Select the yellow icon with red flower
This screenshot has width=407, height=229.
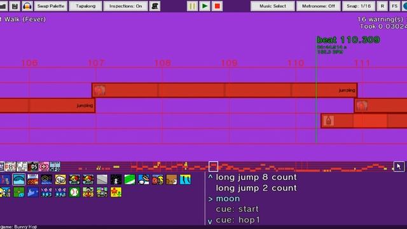(116, 192)
